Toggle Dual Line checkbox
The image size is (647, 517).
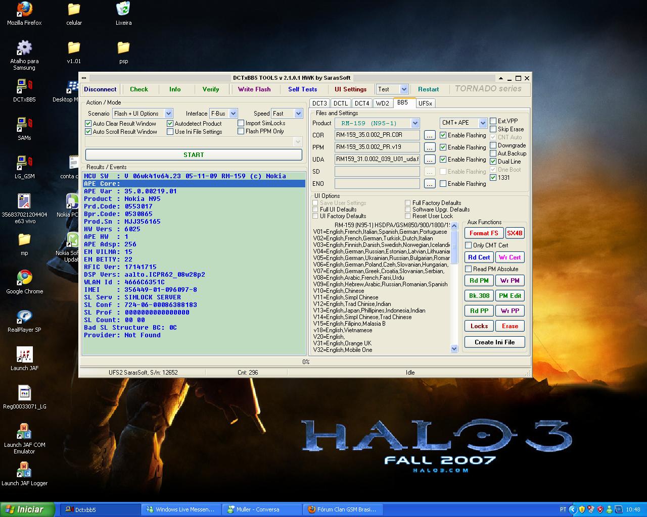493,162
